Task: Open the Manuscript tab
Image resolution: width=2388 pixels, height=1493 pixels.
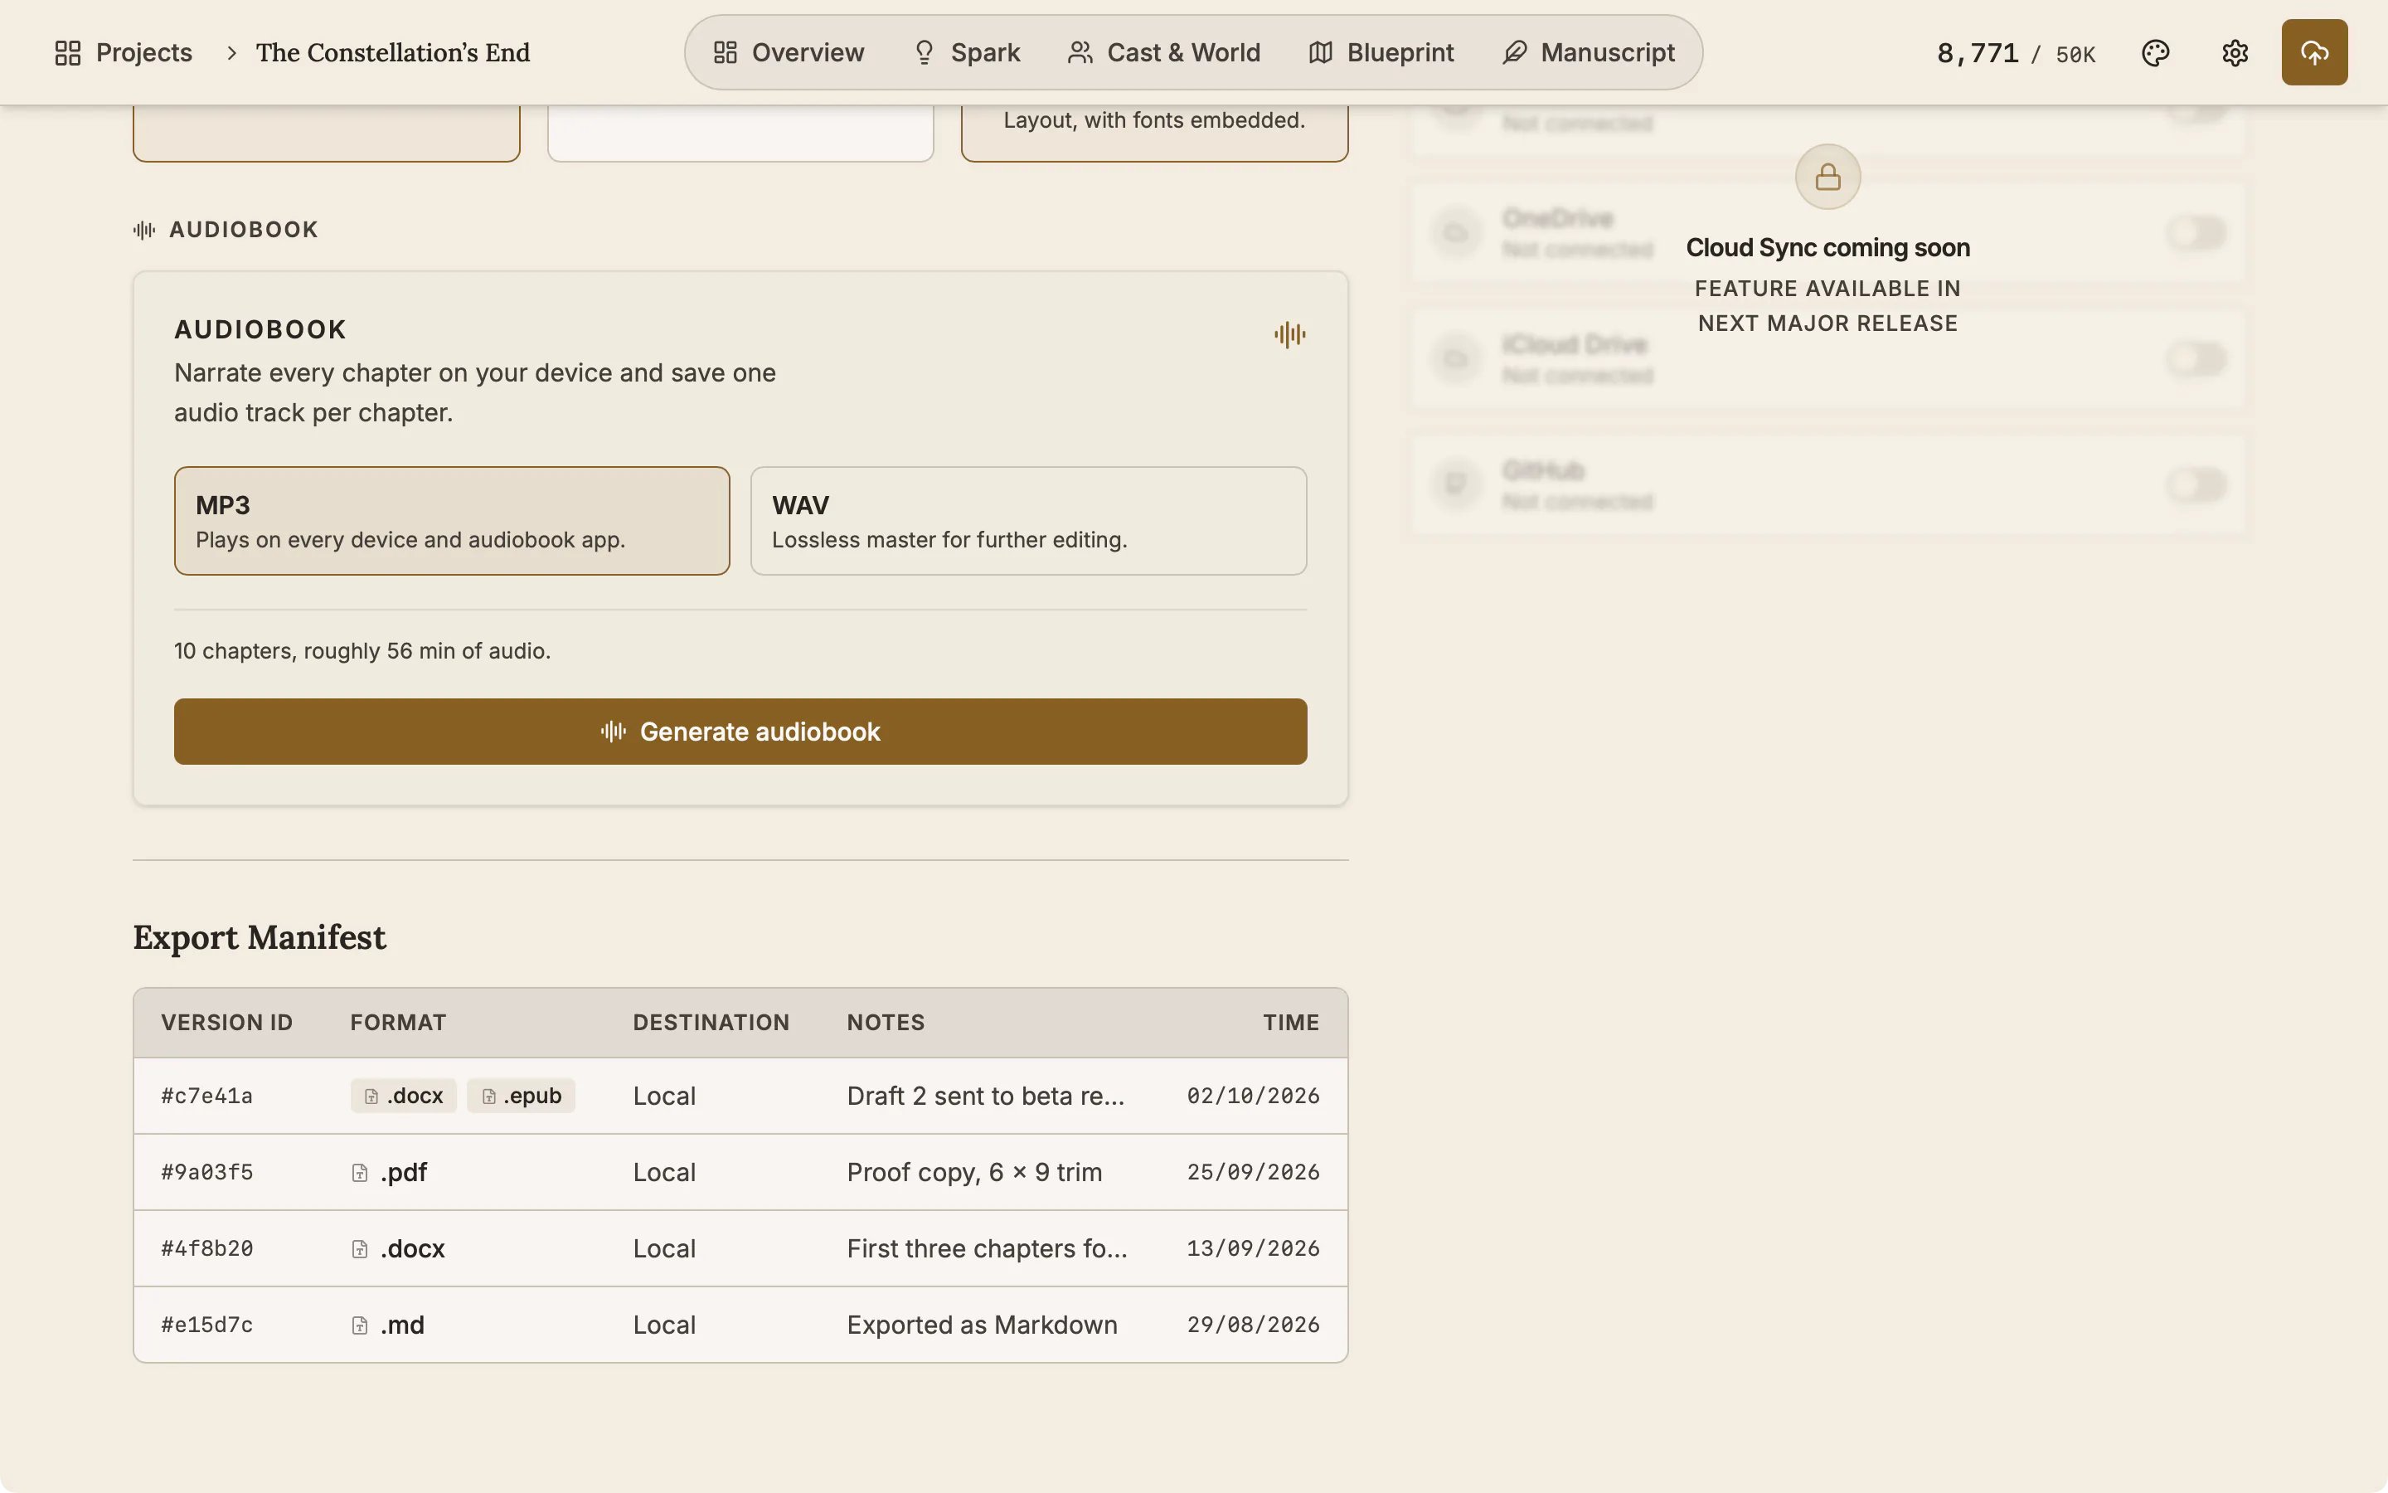Action: click(x=1589, y=52)
